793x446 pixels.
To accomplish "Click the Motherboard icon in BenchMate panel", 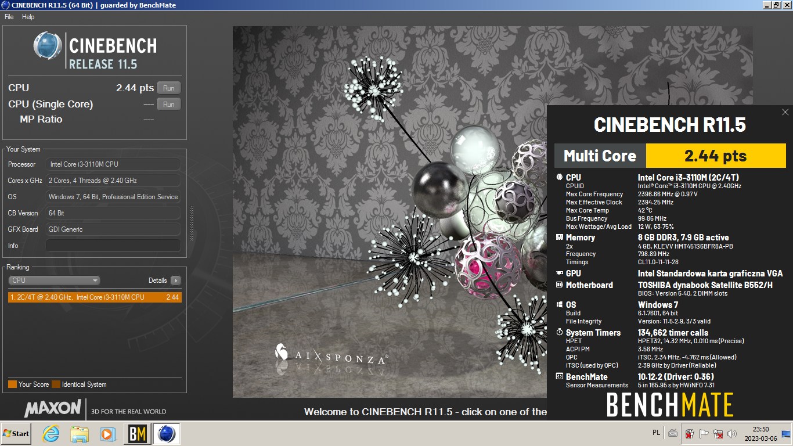I will [560, 285].
